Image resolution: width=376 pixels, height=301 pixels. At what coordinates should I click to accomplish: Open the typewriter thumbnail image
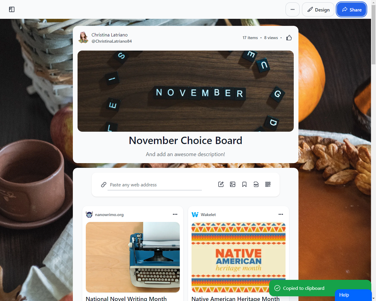tap(133, 257)
